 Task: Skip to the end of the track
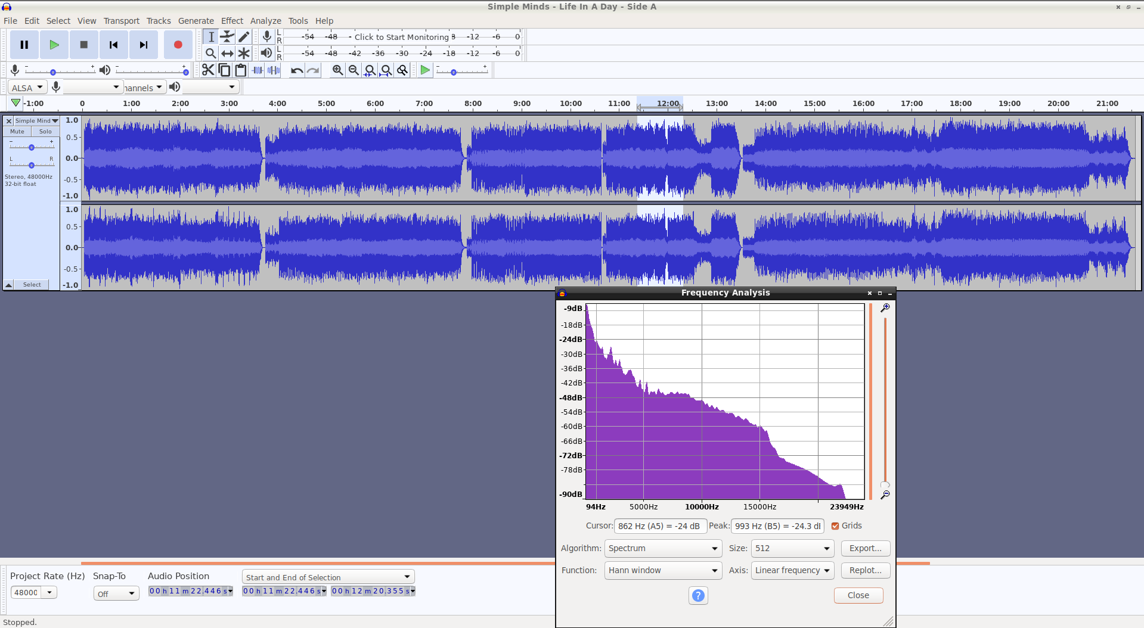(144, 45)
